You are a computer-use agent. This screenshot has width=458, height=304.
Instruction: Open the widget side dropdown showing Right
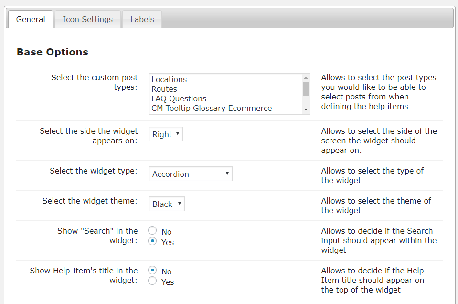(166, 134)
